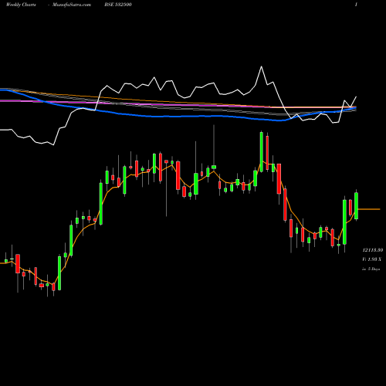386x386 pixels.
Task: Click the last green candle at the chart's right end
Action: click(x=357, y=205)
